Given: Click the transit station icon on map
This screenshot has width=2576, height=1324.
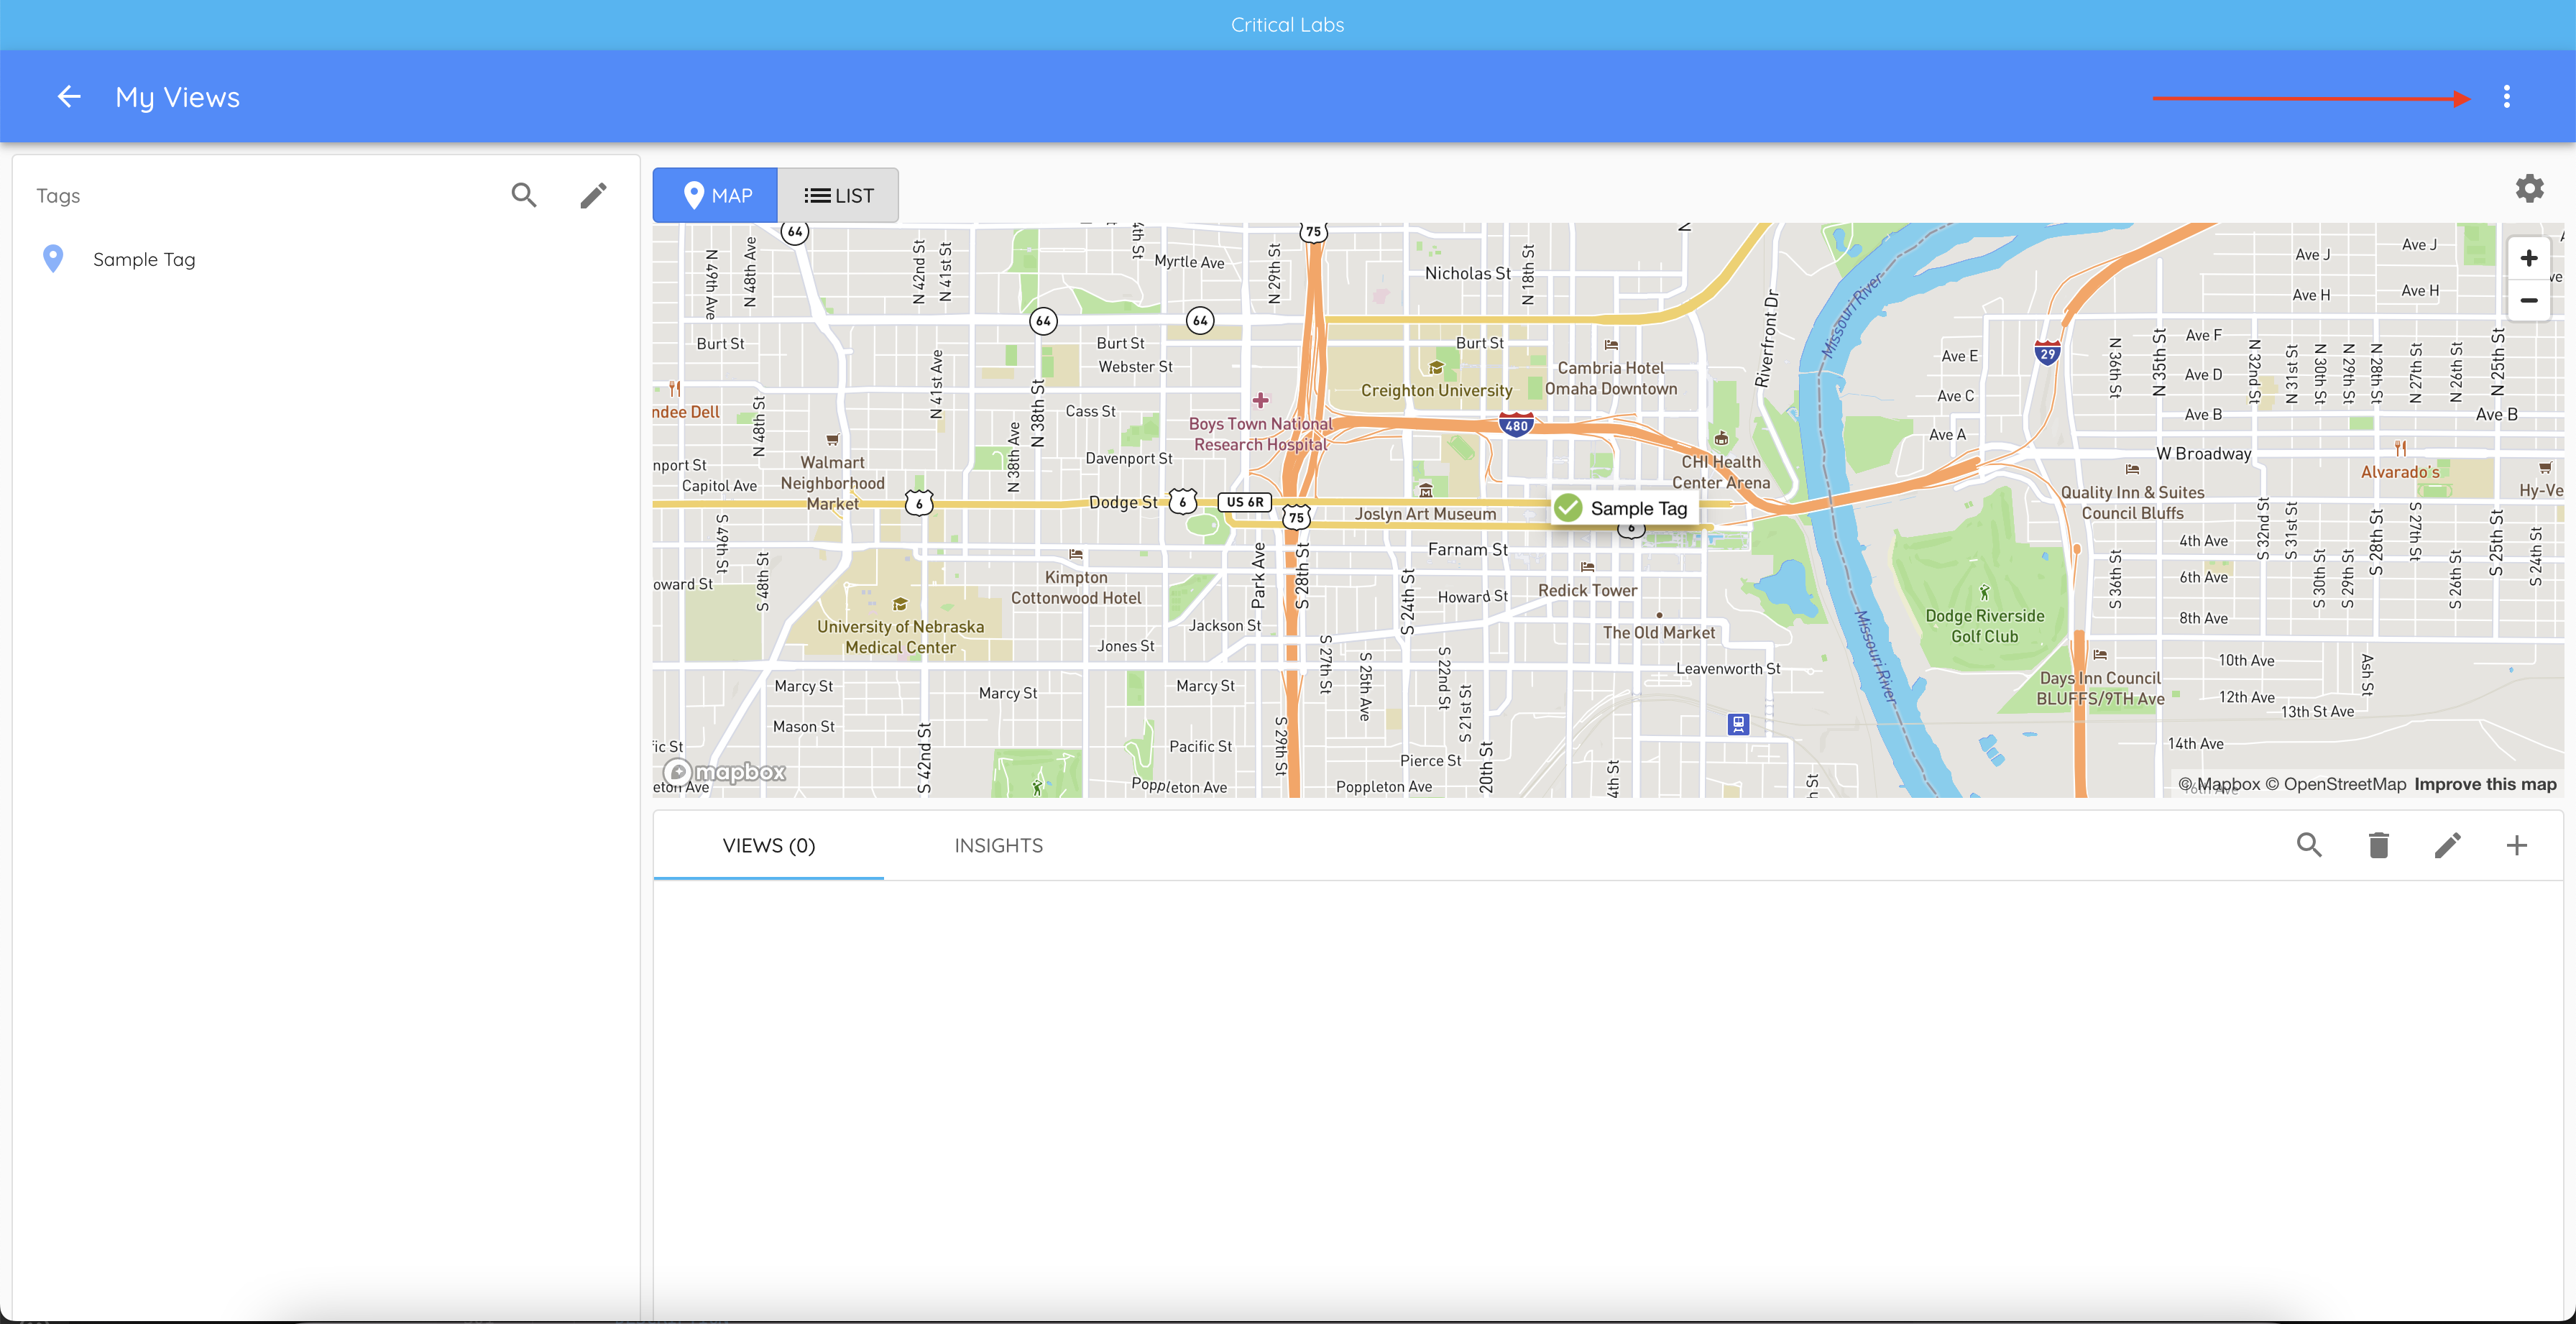Looking at the screenshot, I should (x=1738, y=724).
